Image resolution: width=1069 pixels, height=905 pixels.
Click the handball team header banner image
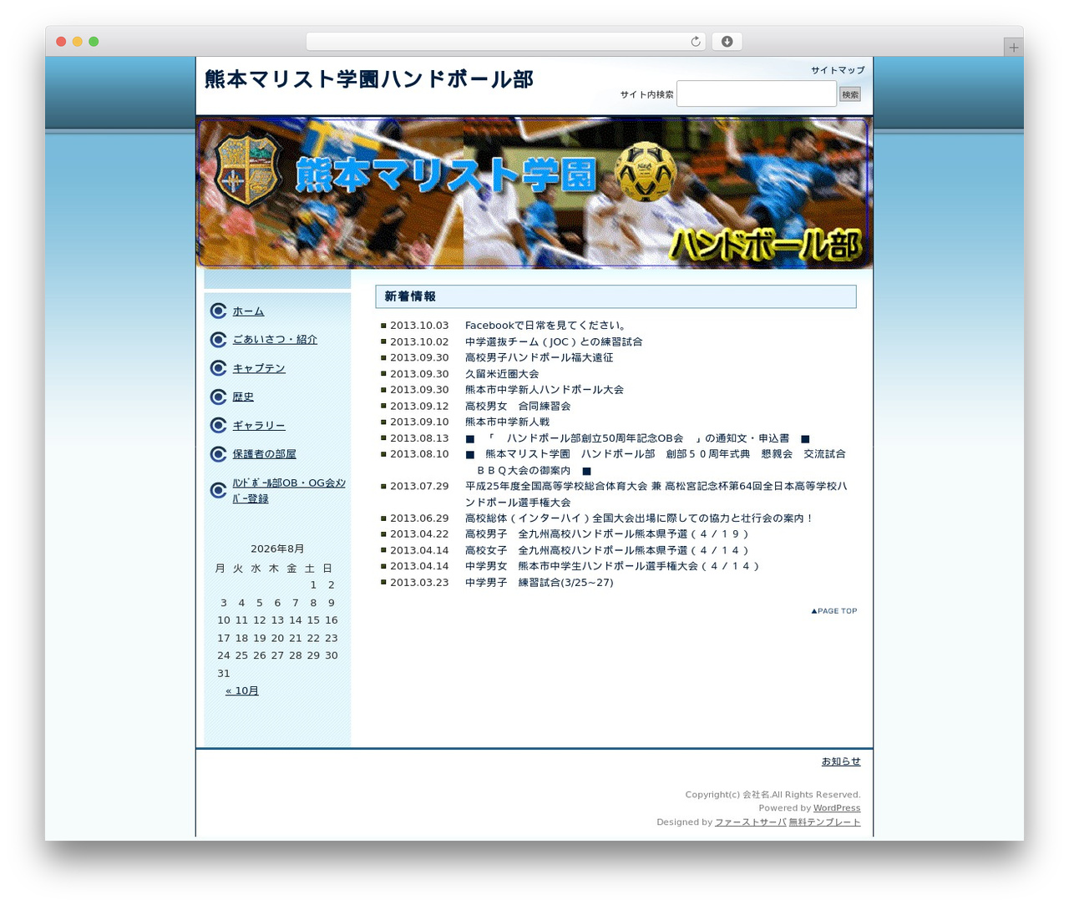tap(534, 193)
